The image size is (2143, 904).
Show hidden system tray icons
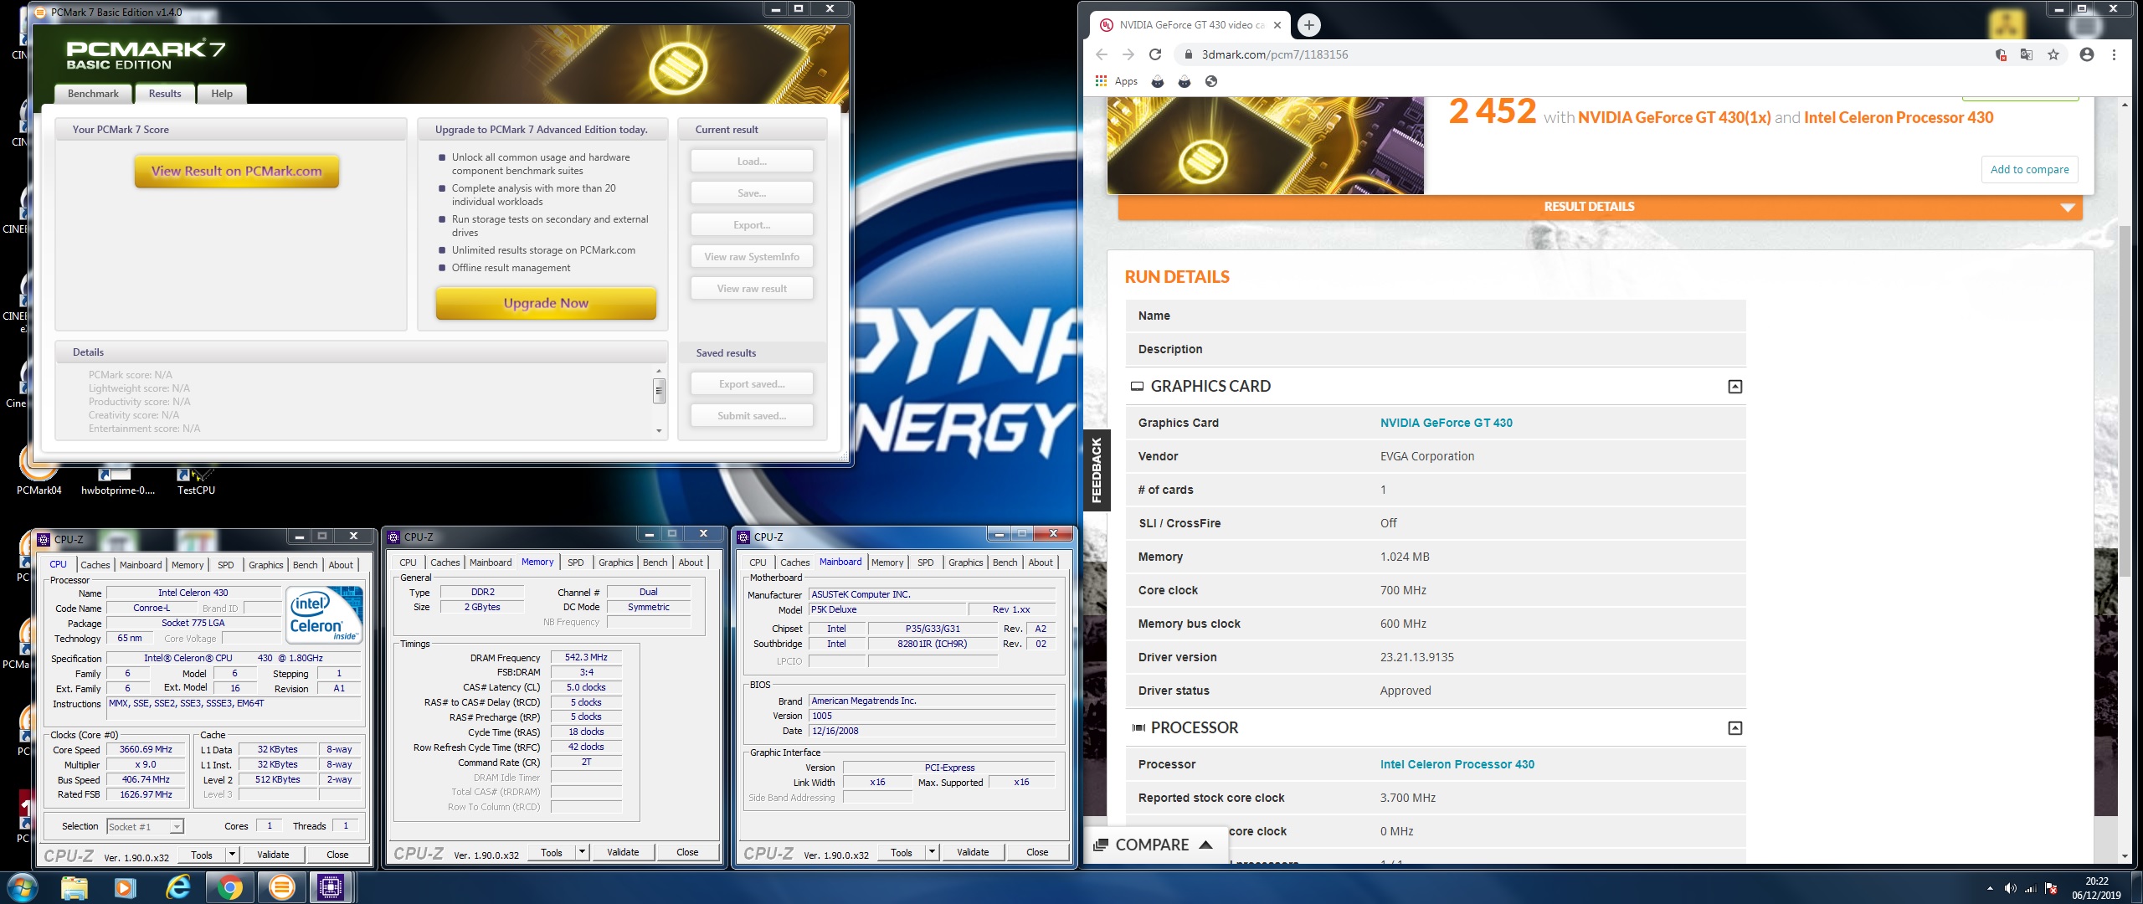[x=1990, y=888]
